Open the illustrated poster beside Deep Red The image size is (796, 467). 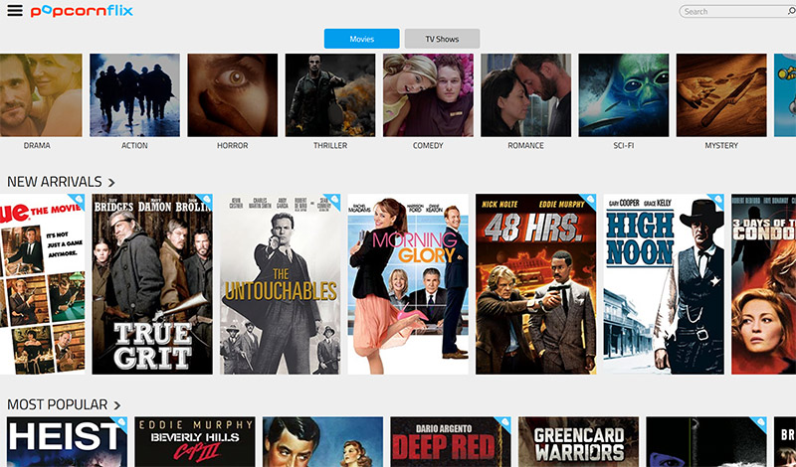322,441
